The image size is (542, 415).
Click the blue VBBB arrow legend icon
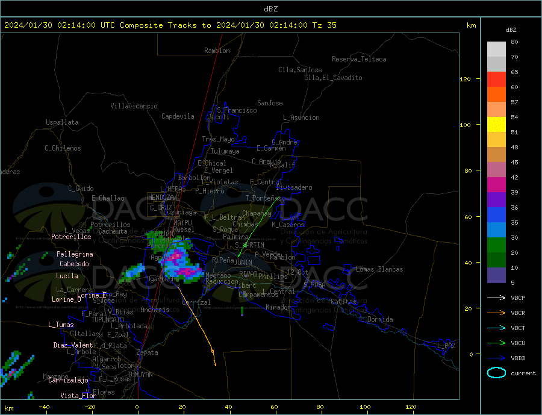click(x=496, y=358)
